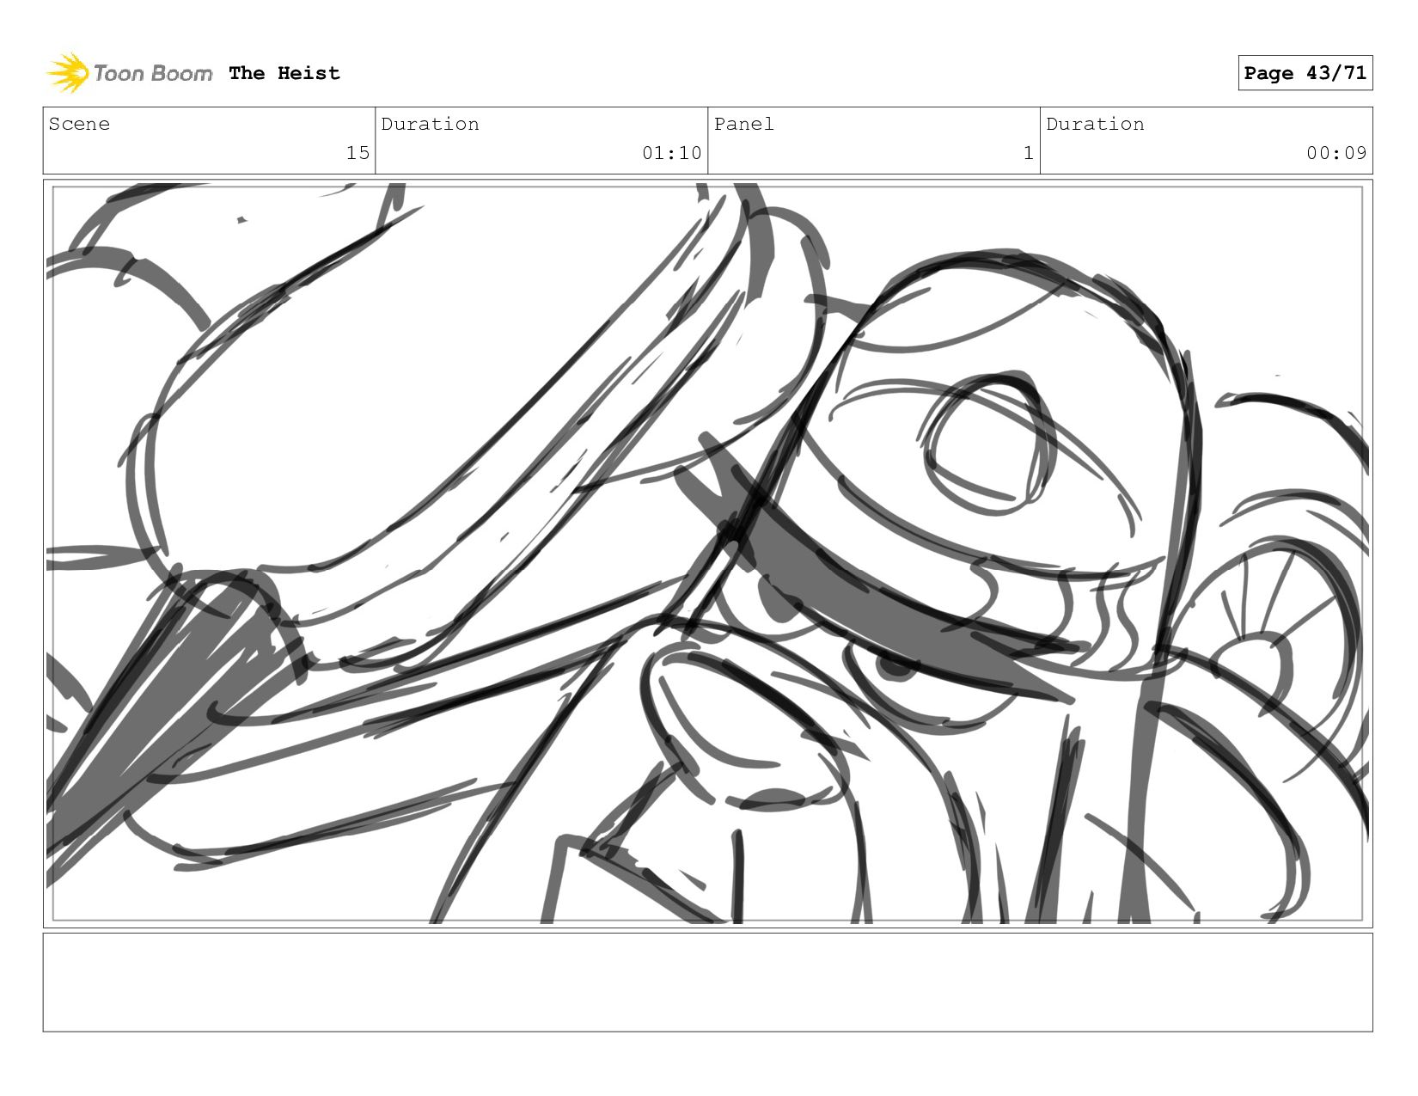Click the scene duration value "01:10"
This screenshot has height=1096, width=1418.
[672, 153]
